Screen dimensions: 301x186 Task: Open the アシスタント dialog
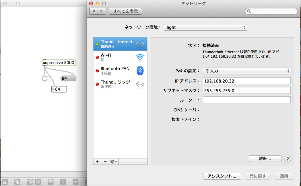222,176
